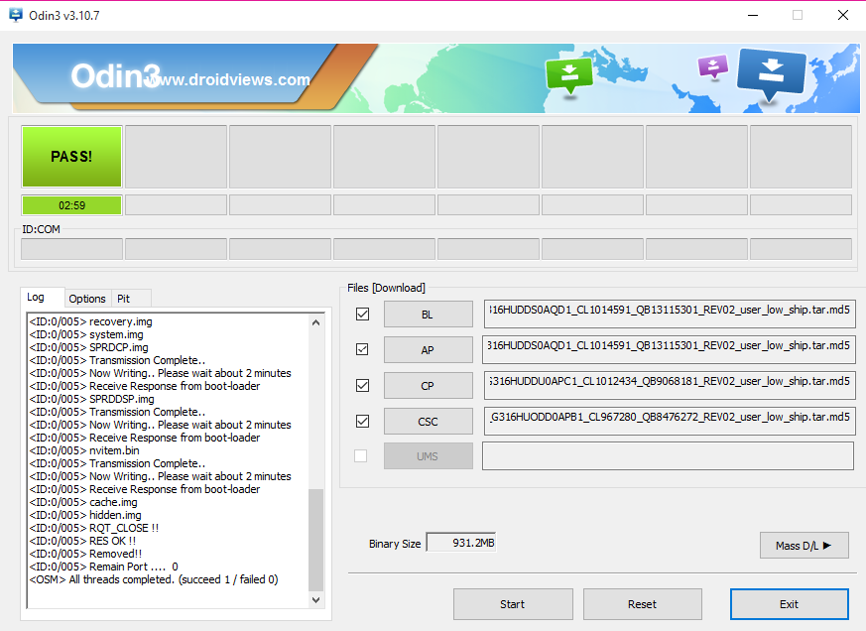Click the Files [Download] group label

pyautogui.click(x=386, y=288)
